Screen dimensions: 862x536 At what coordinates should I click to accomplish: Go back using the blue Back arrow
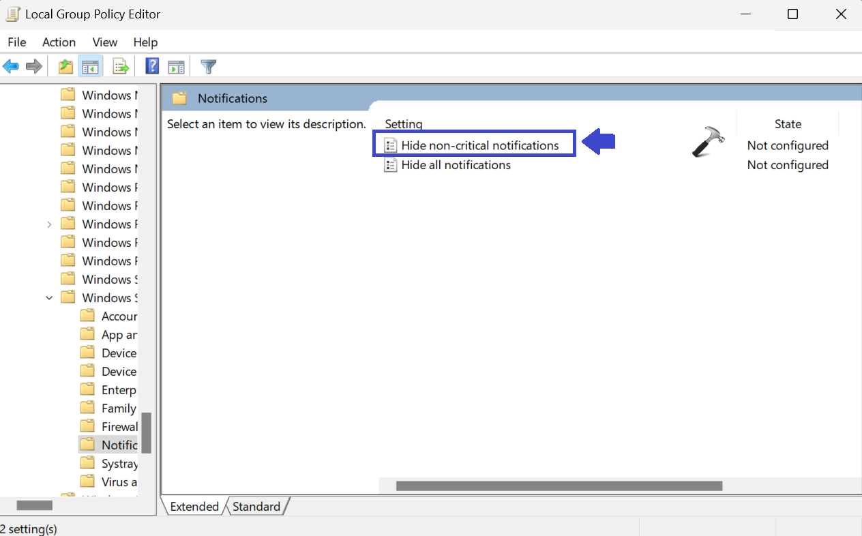(11, 66)
